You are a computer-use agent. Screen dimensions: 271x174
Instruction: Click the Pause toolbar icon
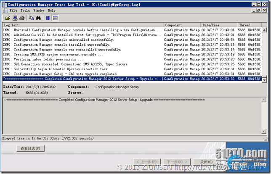tap(48, 18)
